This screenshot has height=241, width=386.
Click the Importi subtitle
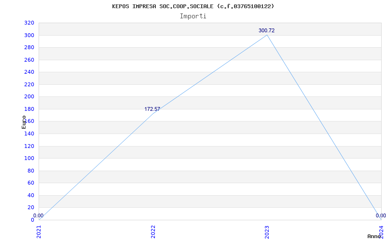[193, 16]
